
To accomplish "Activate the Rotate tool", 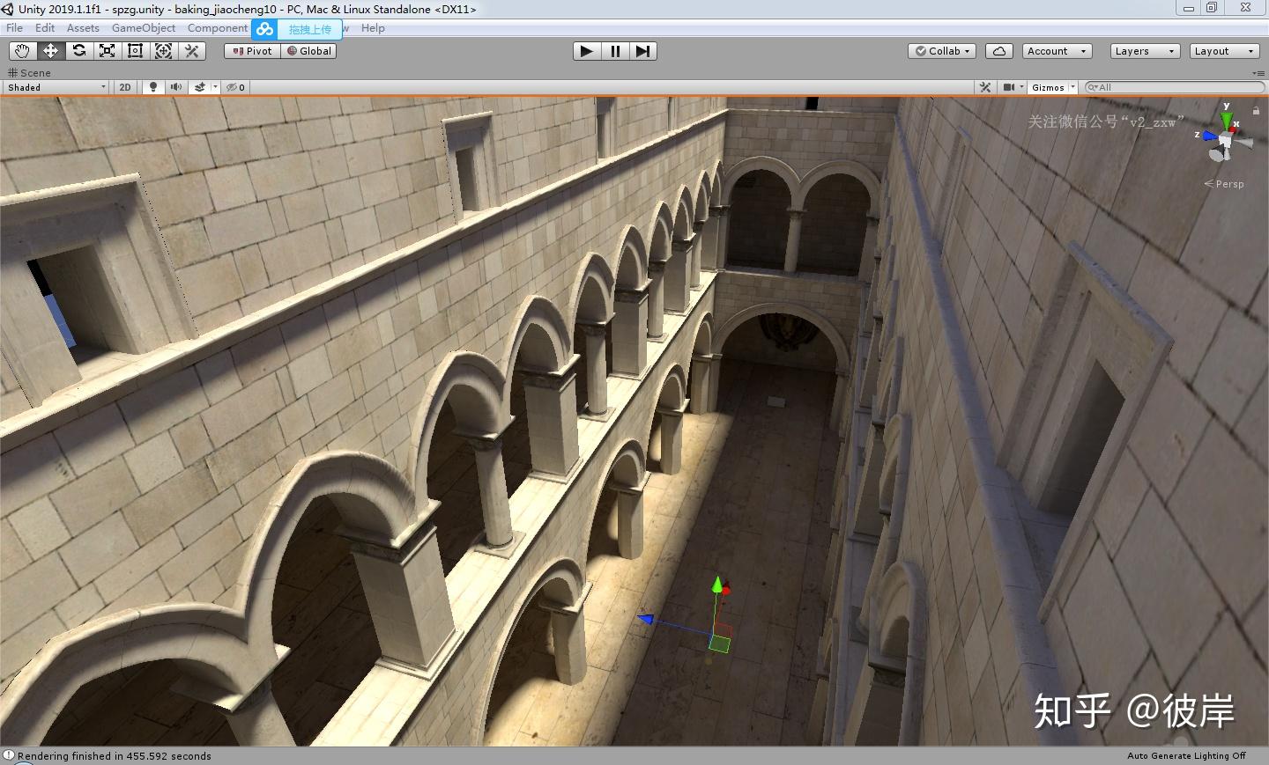I will 79,51.
